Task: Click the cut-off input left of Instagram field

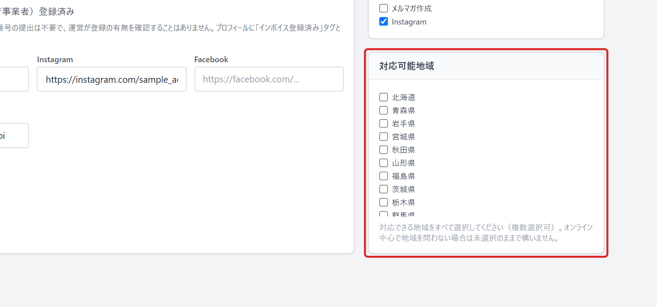Action: 14,79
